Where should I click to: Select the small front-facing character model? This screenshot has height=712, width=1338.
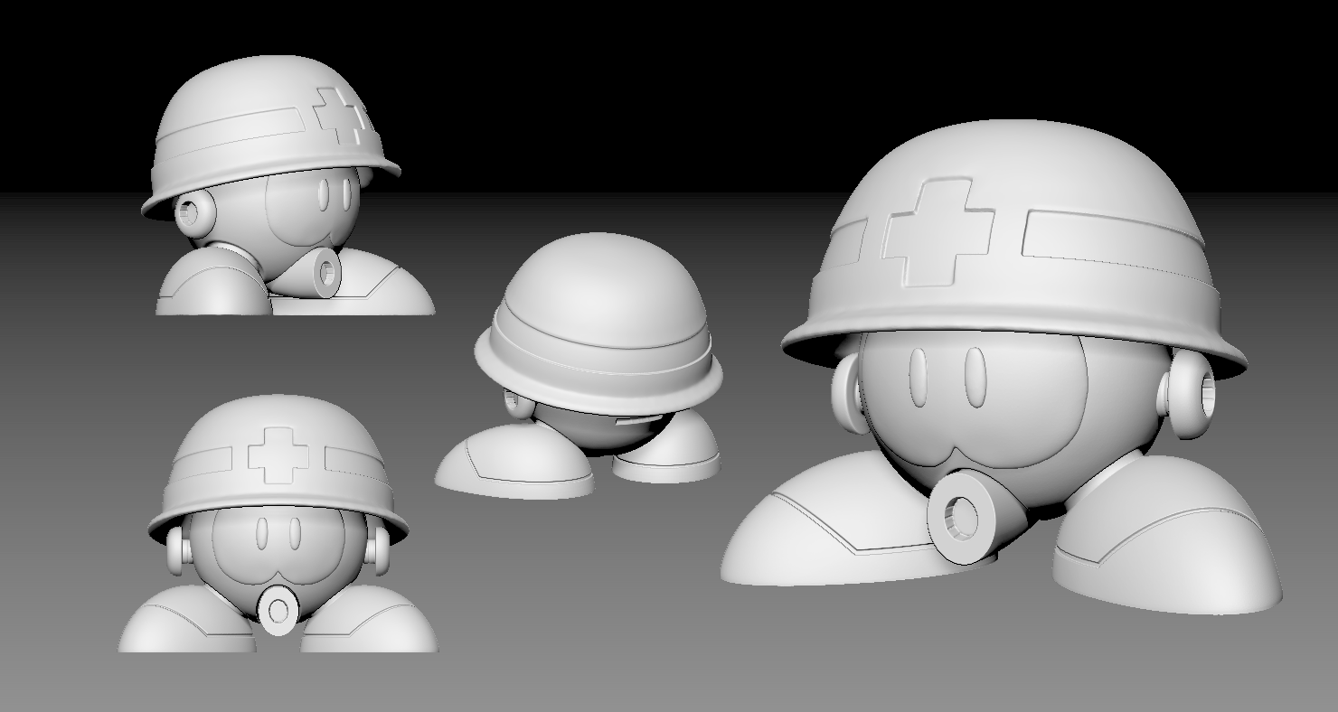coord(278,523)
